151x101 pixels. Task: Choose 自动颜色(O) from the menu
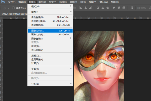(x=50, y=25)
